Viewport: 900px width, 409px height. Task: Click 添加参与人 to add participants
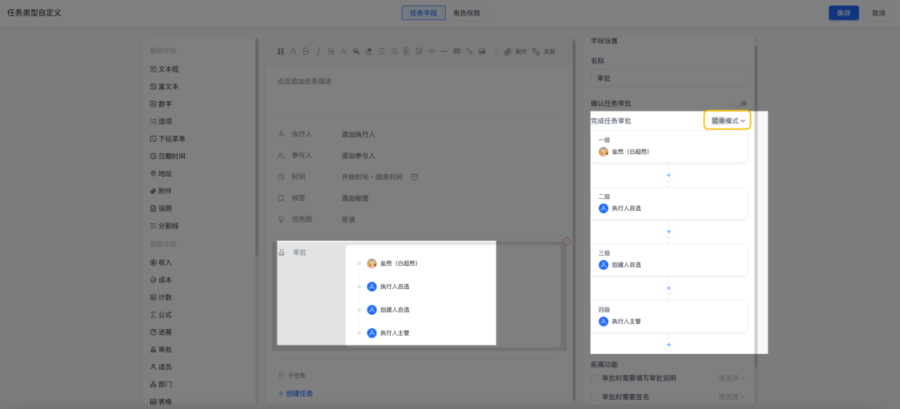pos(358,156)
